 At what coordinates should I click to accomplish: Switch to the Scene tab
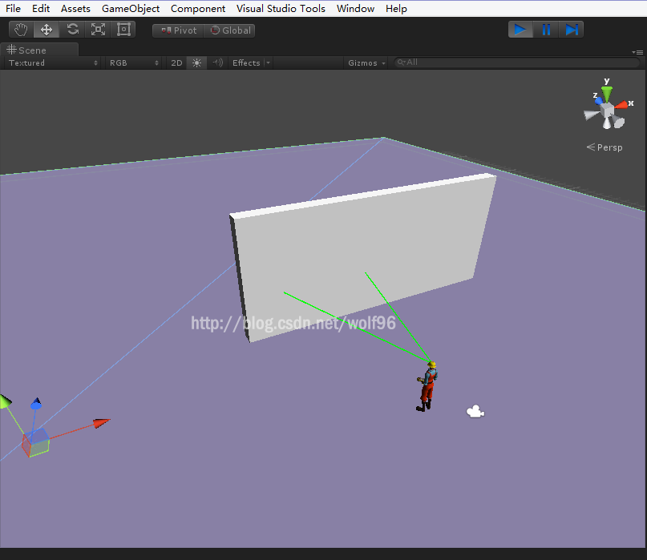click(39, 50)
